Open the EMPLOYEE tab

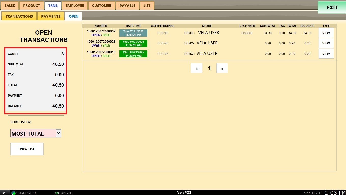[x=75, y=6]
